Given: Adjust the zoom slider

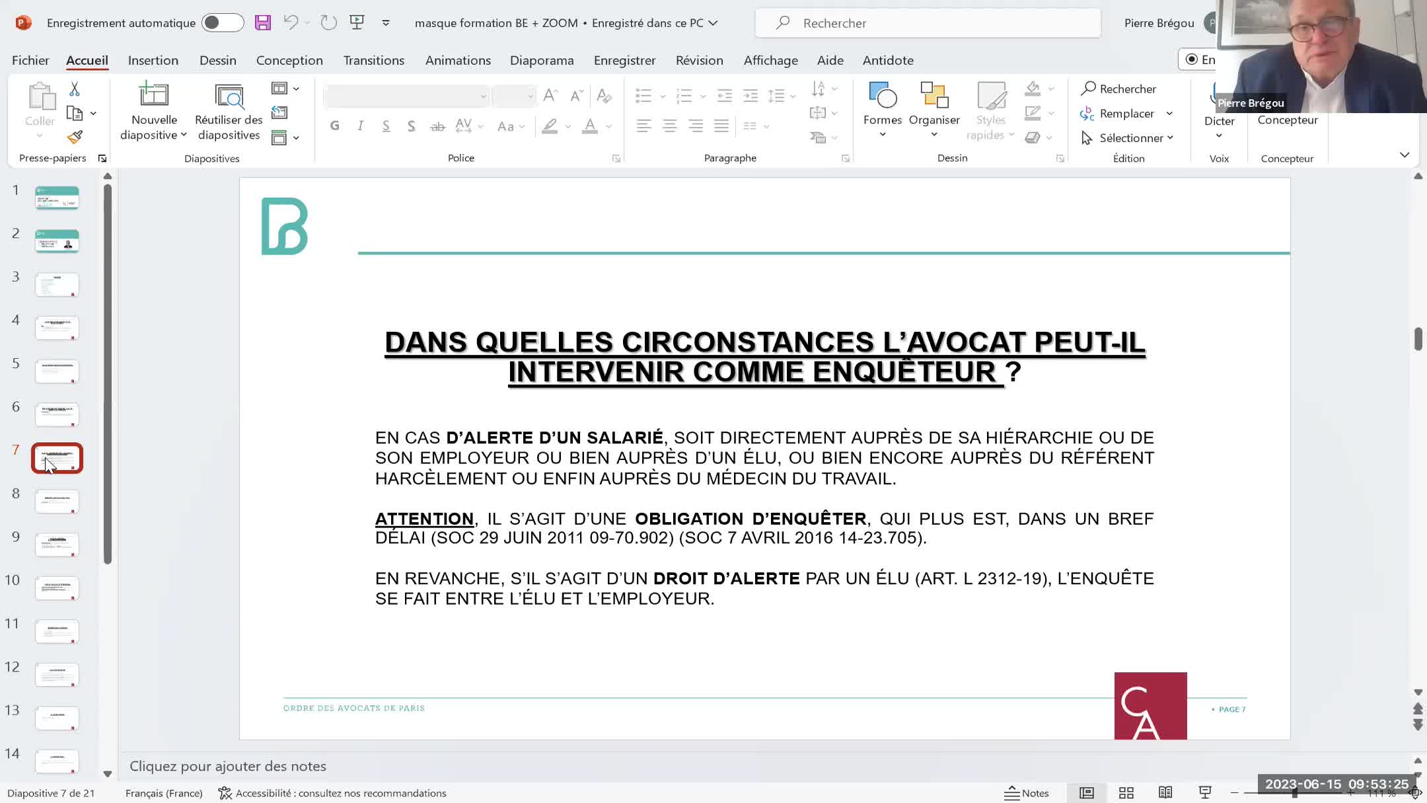Looking at the screenshot, I should point(1294,793).
